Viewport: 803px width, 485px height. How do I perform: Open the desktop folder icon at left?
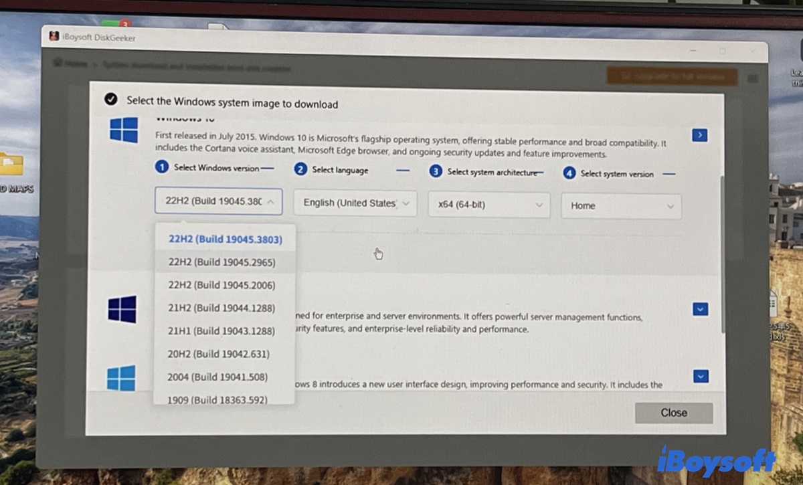click(11, 164)
